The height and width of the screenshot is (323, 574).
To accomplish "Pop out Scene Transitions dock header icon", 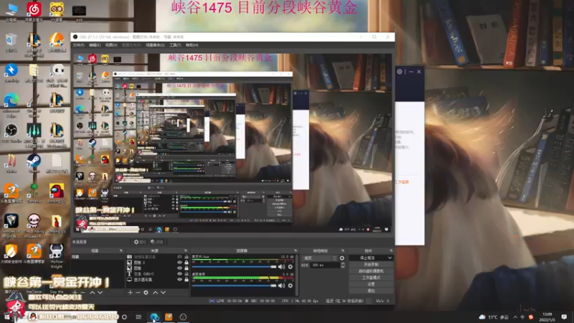I will [343, 251].
